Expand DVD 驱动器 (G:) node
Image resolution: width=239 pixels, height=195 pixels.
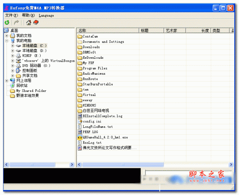point(13,66)
